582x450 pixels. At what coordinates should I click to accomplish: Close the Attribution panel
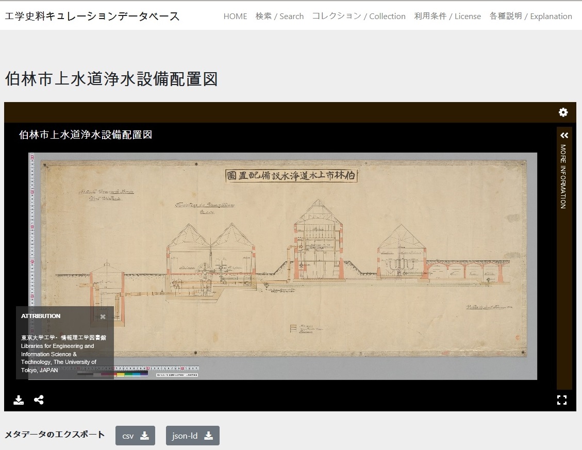pos(103,316)
